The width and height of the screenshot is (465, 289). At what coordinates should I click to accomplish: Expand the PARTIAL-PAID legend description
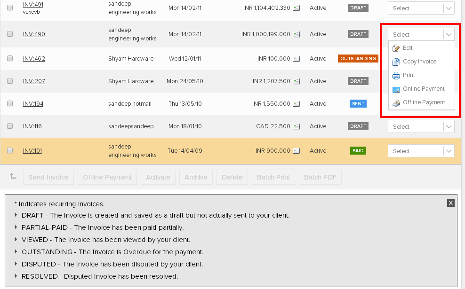pyautogui.click(x=16, y=227)
